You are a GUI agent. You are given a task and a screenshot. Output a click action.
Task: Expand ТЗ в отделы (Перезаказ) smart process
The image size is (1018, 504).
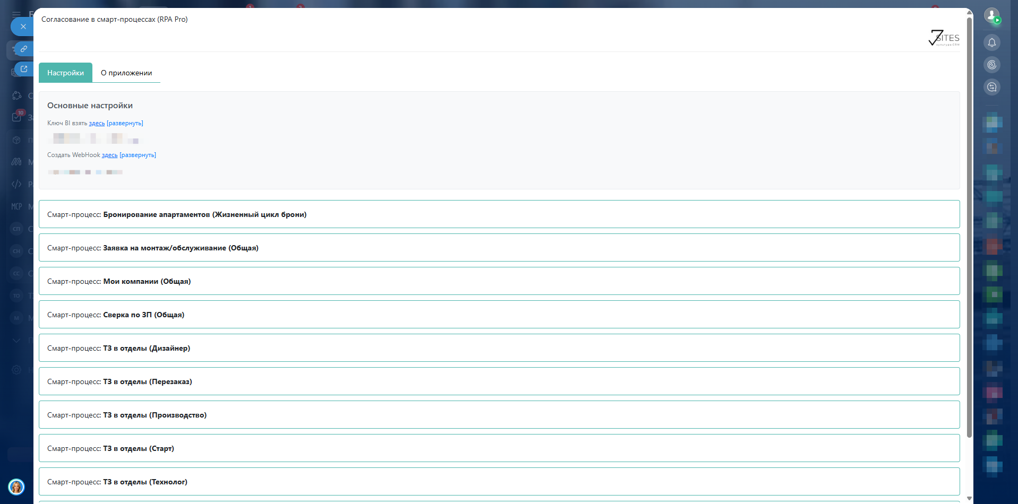[499, 381]
